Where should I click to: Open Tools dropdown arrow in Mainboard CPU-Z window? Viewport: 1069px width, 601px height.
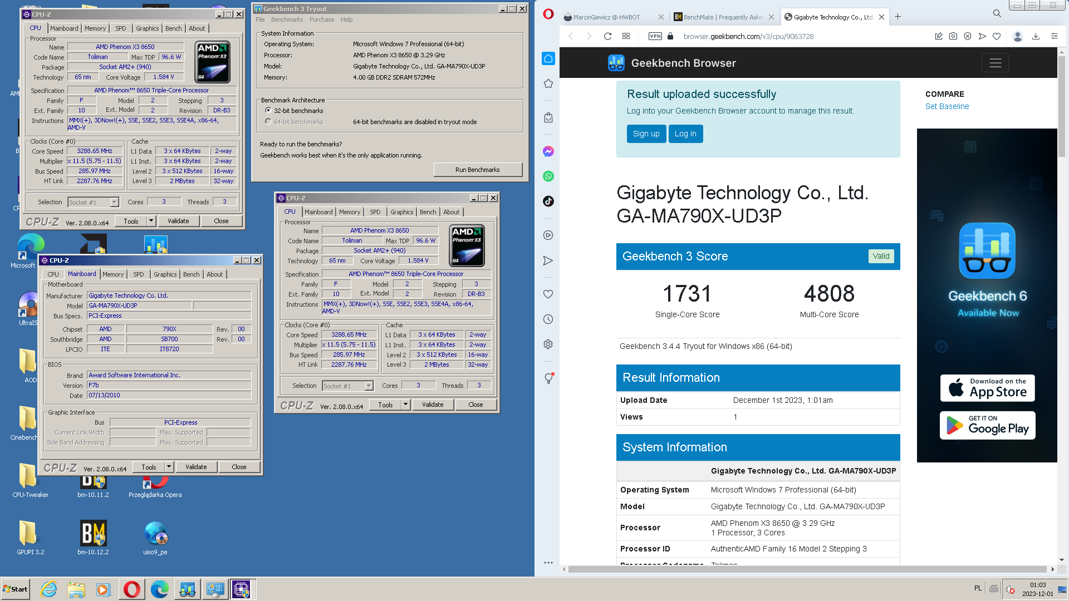click(169, 467)
